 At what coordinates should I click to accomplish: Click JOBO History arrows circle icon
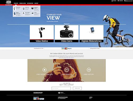pyautogui.click(x=89, y=70)
